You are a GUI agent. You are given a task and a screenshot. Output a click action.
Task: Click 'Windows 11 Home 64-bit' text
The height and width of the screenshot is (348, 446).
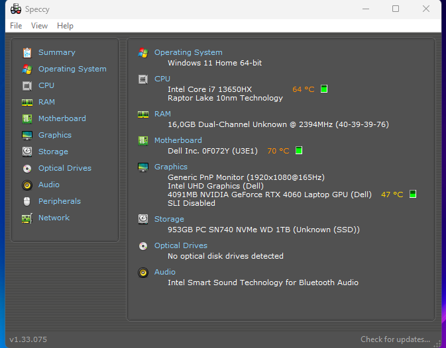coord(215,63)
